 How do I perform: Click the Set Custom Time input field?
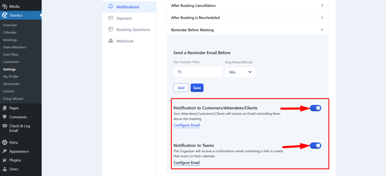198,72
